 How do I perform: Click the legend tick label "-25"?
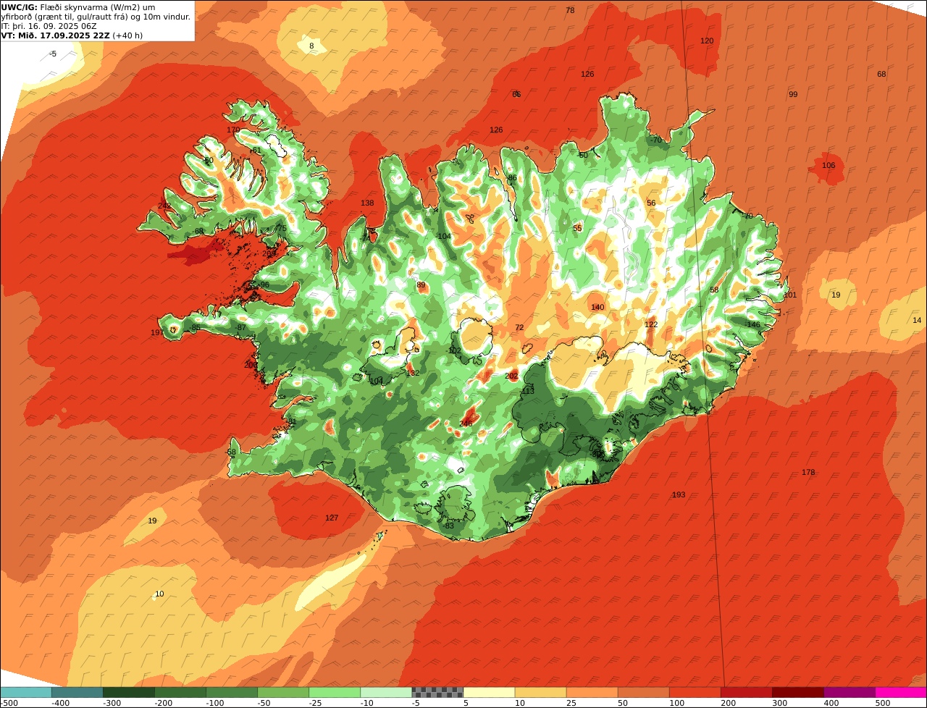point(317,703)
